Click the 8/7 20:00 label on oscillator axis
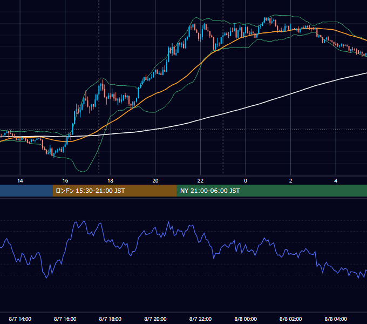Screen dimensions: 367x324 click(x=155, y=319)
